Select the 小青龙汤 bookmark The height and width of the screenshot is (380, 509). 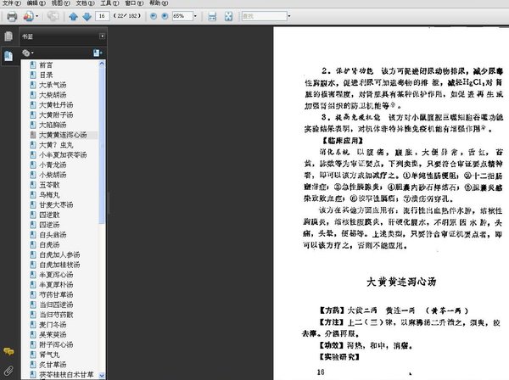click(x=53, y=165)
